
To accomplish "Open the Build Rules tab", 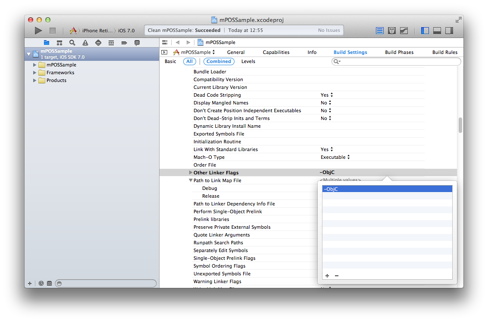I will pyautogui.click(x=445, y=52).
